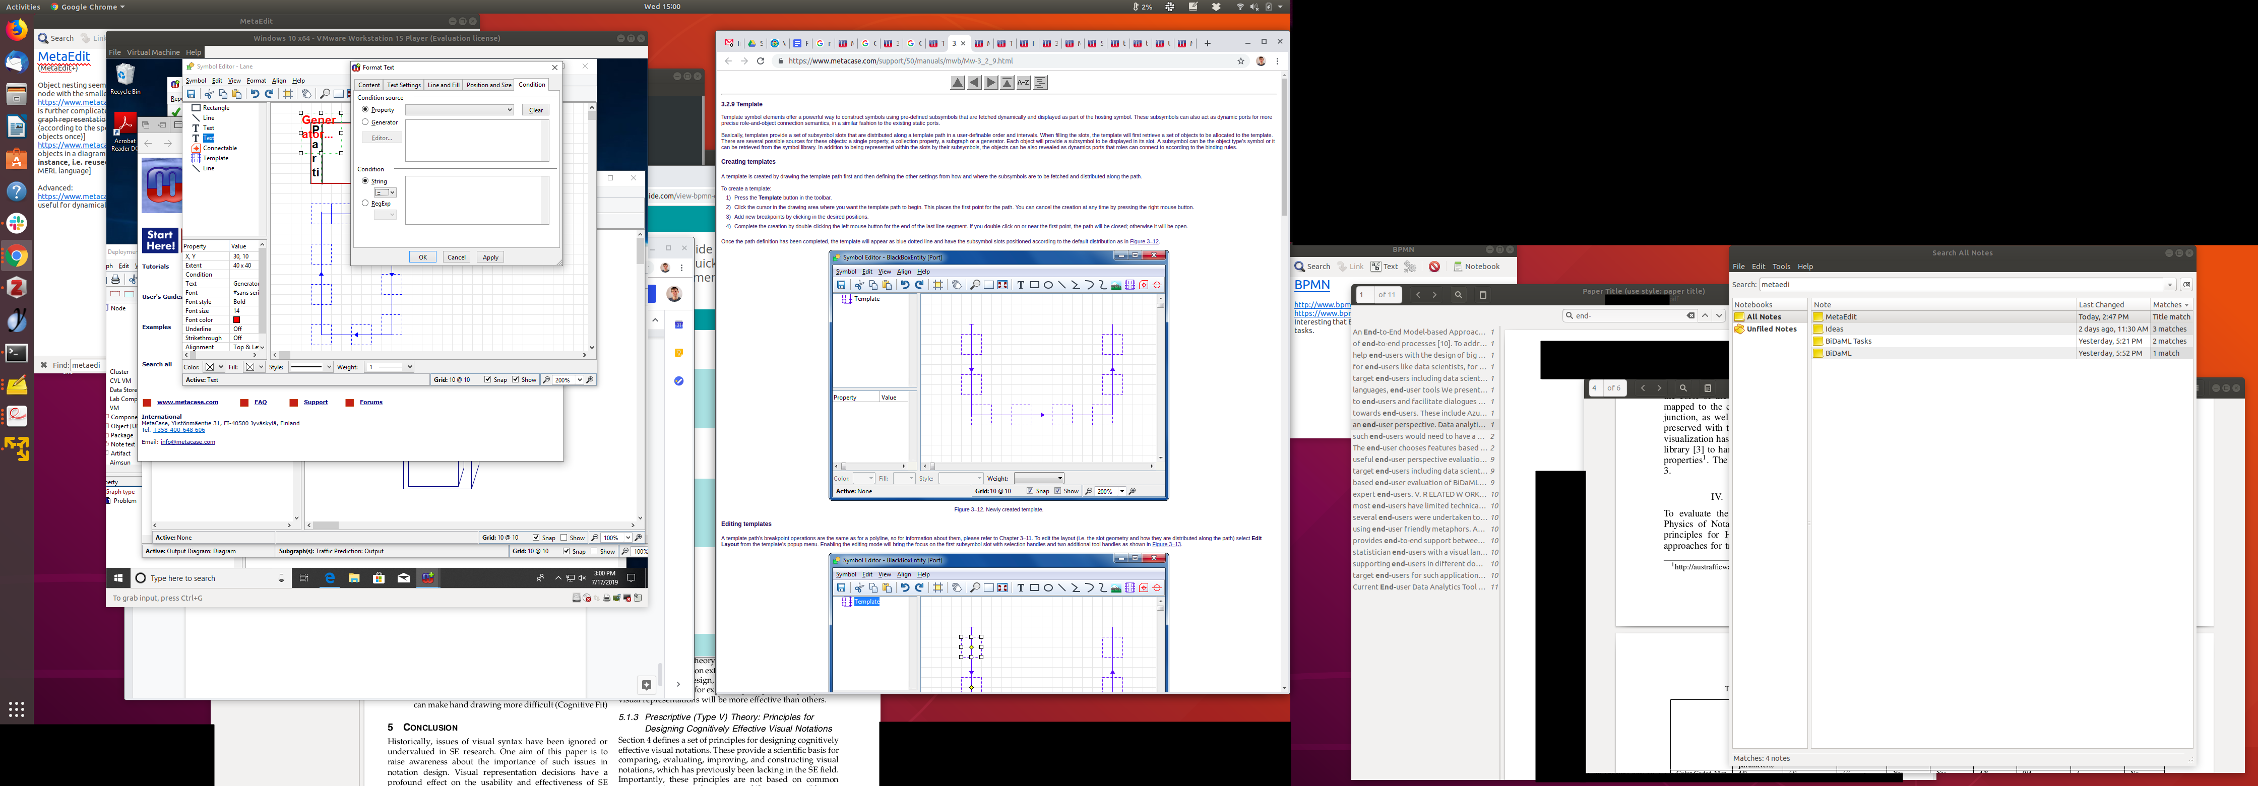Reload the metacase.com Chrome page
The image size is (2258, 786).
(x=760, y=61)
